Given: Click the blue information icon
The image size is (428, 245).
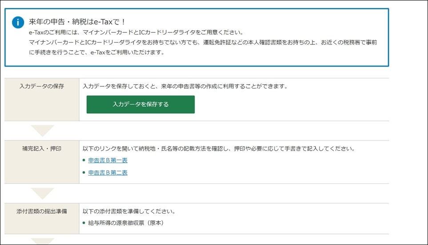Looking at the screenshot, I should coord(18,22).
